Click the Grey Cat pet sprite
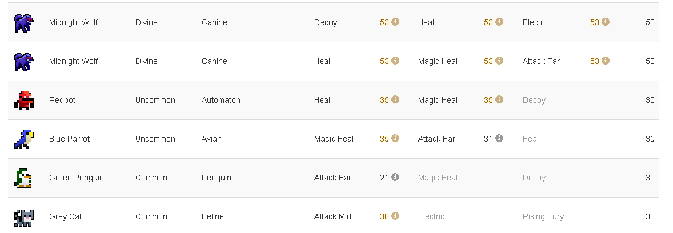Viewport: 673px width, 233px height. coord(23,217)
